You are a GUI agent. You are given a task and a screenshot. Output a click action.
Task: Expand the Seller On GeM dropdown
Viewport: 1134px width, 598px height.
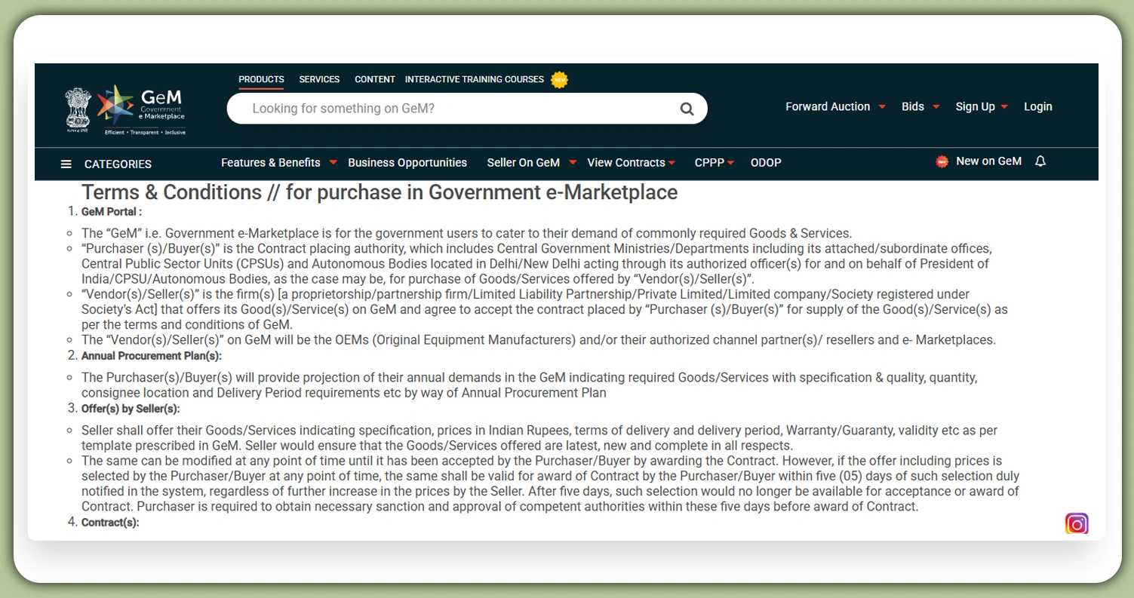point(524,162)
